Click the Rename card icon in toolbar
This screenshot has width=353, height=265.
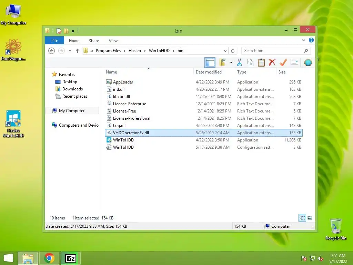(294, 62)
